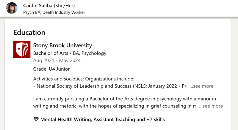The height and width of the screenshot is (130, 238).
Task: Click the line starting with I am currently pursuing
Action: click(125, 99)
